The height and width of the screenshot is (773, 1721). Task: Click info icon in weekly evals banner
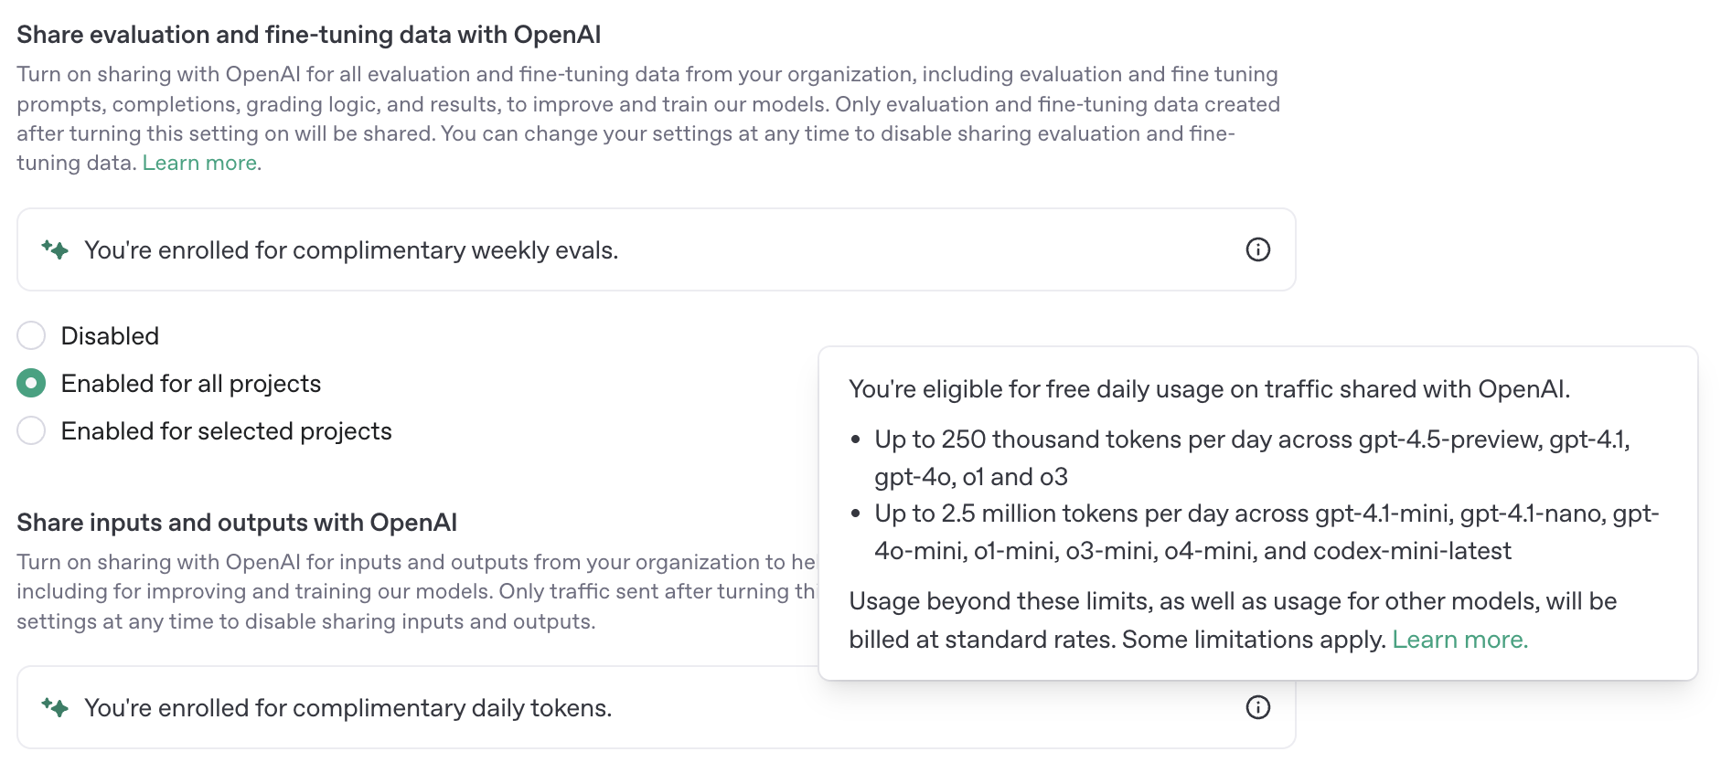tap(1257, 249)
